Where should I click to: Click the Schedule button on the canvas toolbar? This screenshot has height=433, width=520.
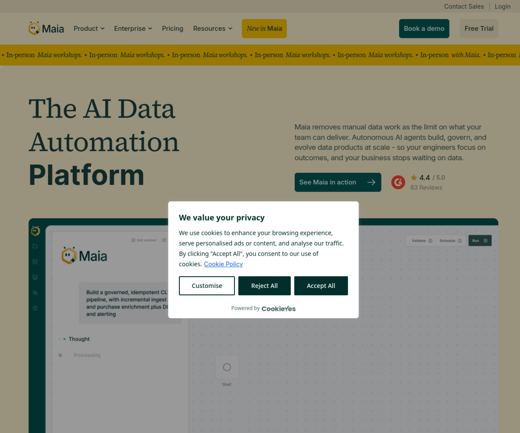point(451,241)
